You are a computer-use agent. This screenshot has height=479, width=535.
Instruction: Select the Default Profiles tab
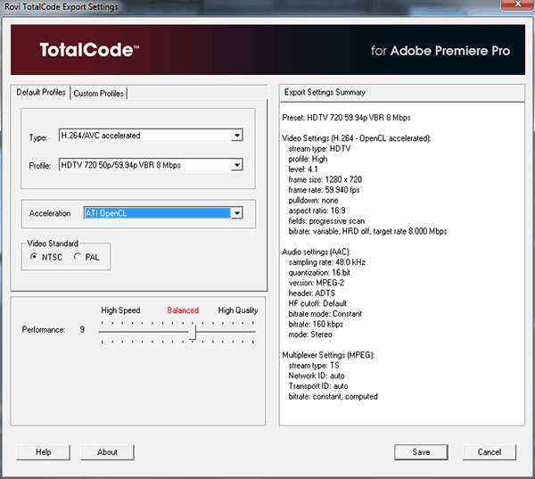click(41, 92)
